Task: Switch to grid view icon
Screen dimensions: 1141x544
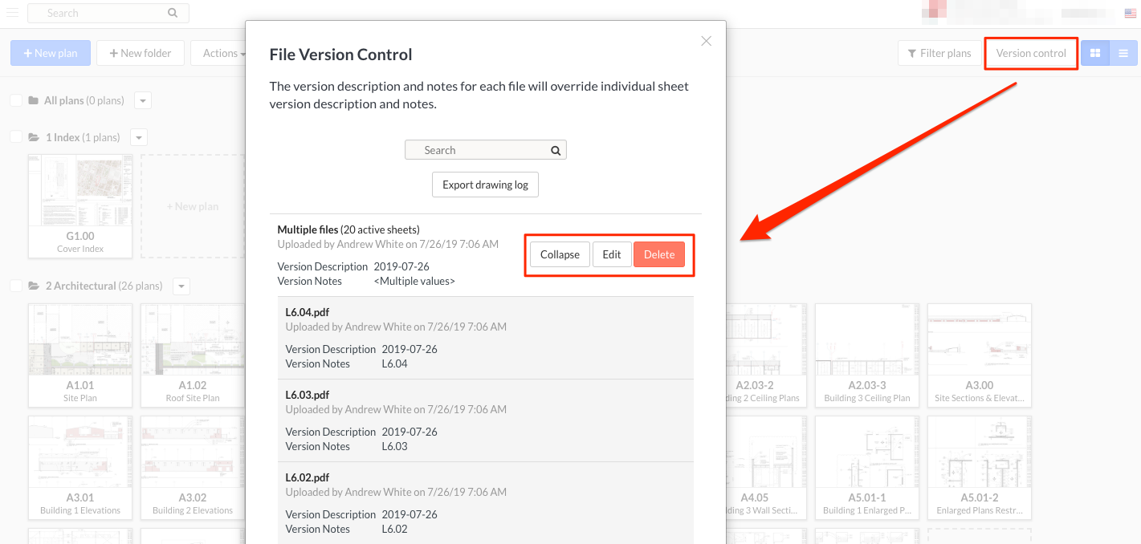Action: tap(1094, 54)
